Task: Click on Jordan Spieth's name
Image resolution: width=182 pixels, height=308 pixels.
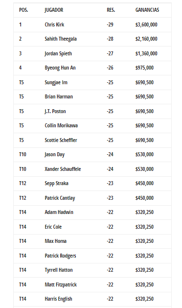Action: (x=58, y=53)
